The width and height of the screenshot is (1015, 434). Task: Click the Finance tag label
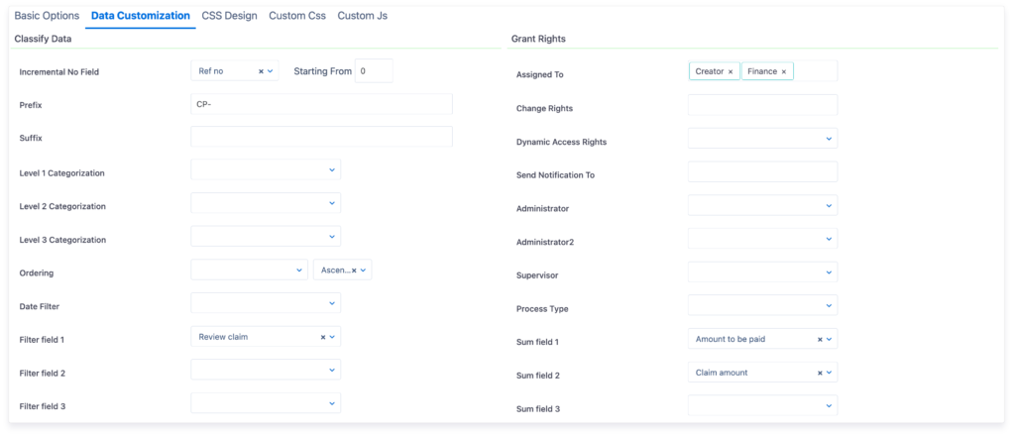(762, 71)
